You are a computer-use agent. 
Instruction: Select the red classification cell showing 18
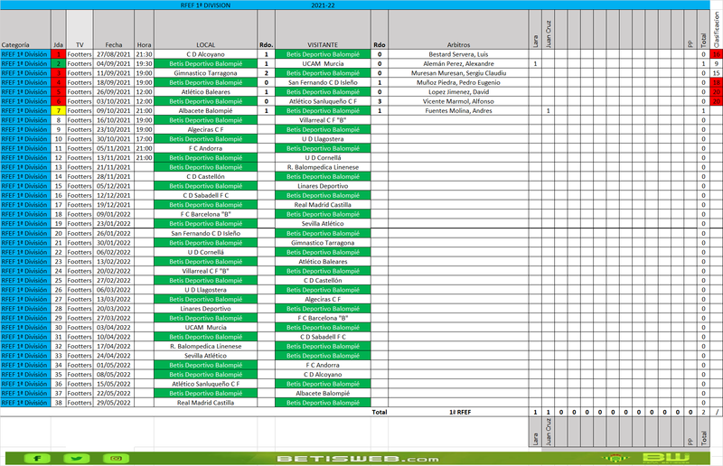click(717, 82)
